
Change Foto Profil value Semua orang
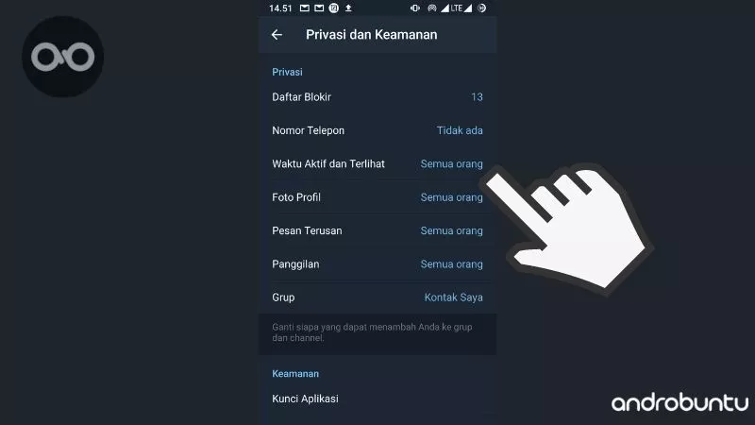(451, 197)
